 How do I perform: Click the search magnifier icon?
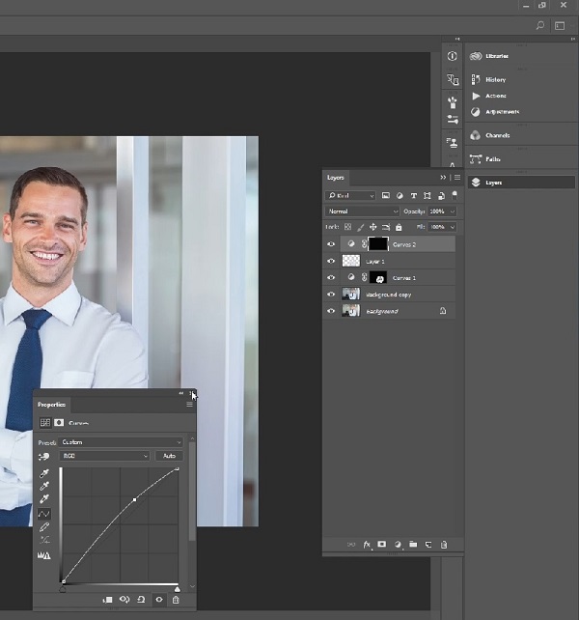(540, 26)
